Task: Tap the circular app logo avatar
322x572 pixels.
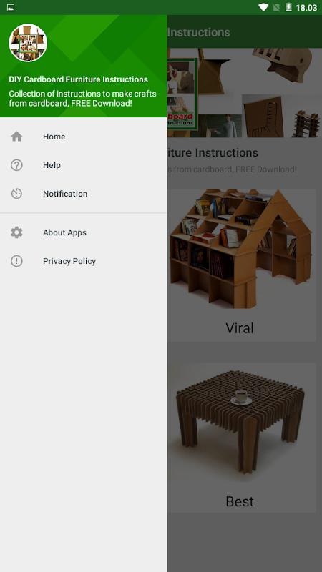Action: pos(28,43)
